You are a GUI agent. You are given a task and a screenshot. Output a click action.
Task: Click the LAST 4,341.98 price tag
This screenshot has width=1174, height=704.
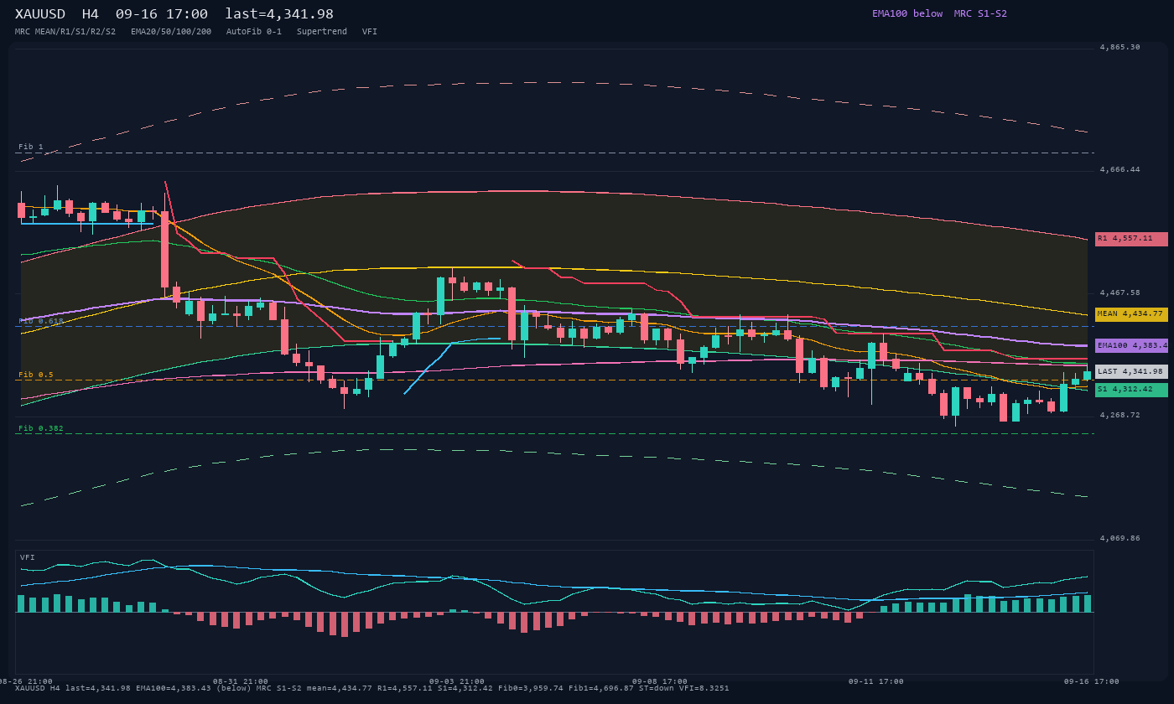[x=1131, y=371]
